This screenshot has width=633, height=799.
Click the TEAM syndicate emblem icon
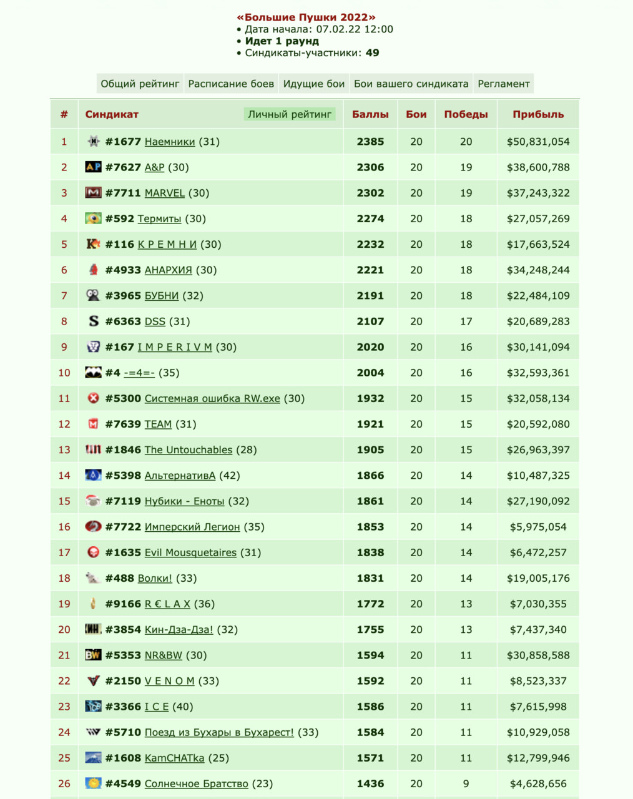click(93, 424)
